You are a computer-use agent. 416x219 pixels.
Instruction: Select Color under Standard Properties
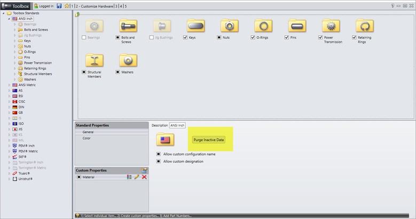pyautogui.click(x=87, y=138)
